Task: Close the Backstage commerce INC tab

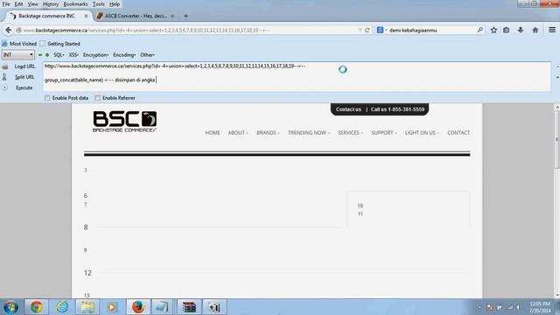Action: click(x=86, y=16)
